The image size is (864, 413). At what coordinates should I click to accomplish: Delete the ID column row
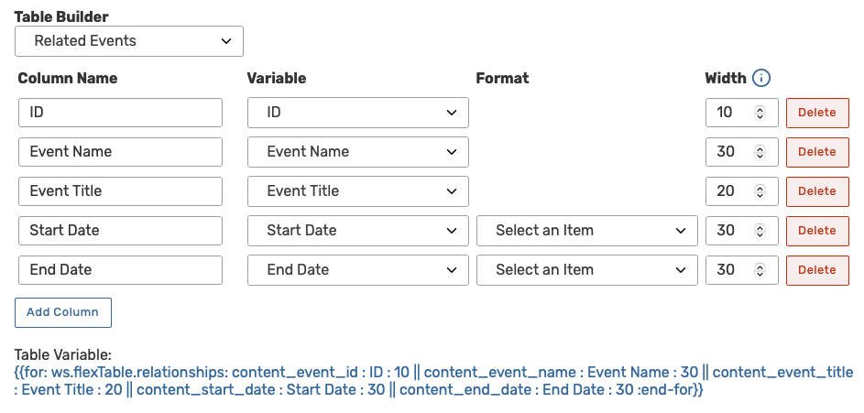[x=817, y=113]
